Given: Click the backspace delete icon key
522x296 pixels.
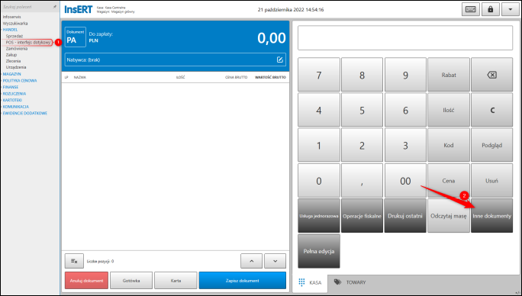Looking at the screenshot, I should point(491,75).
